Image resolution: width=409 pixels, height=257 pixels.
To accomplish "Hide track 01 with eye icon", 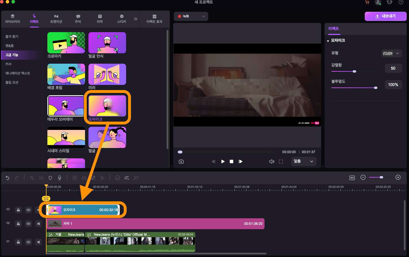I will pos(28,242).
